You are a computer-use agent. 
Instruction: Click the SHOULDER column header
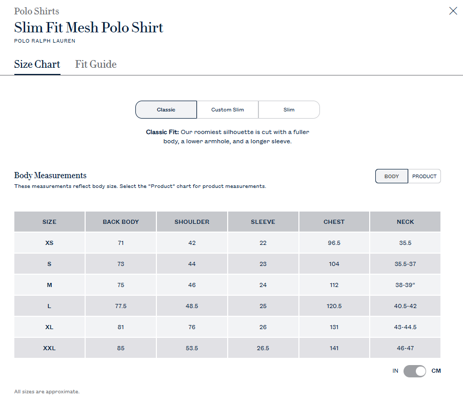(192, 222)
